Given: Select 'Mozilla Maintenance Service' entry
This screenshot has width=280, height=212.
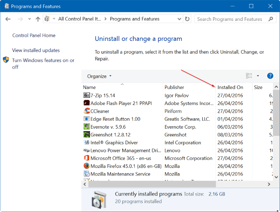Looking at the screenshot, I should point(120,174).
